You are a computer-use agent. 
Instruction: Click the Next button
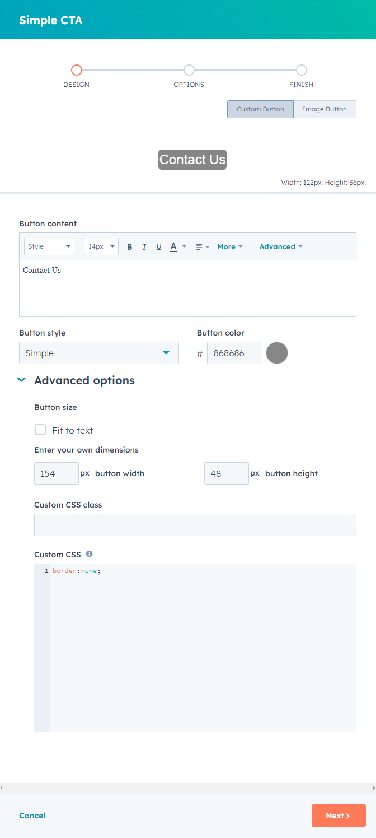point(338,816)
